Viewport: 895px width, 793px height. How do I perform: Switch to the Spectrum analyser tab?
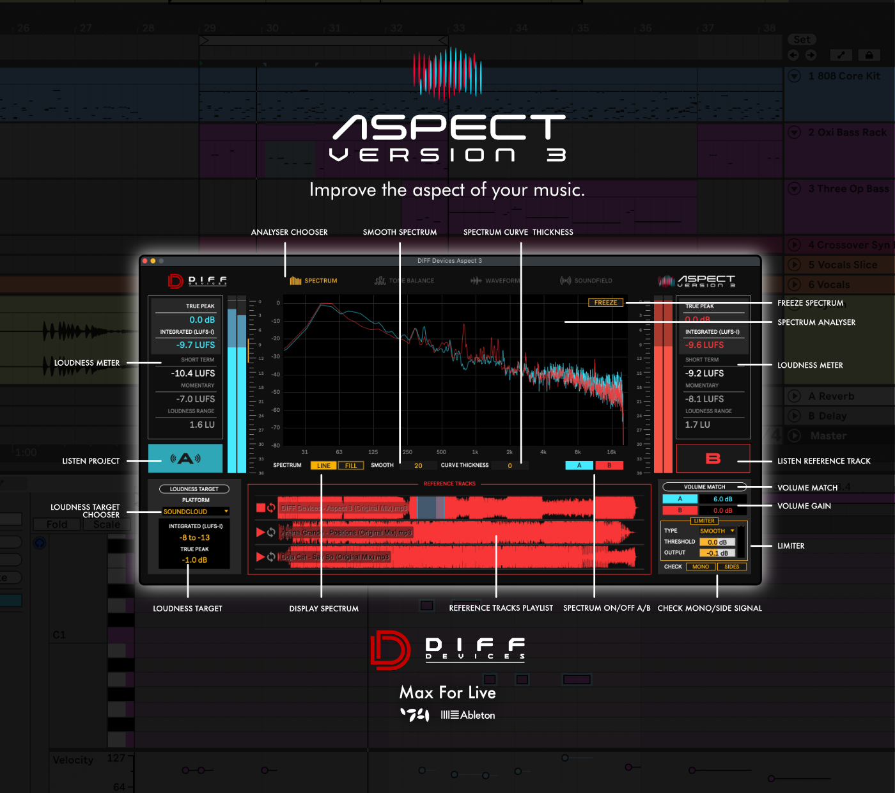pyautogui.click(x=313, y=281)
